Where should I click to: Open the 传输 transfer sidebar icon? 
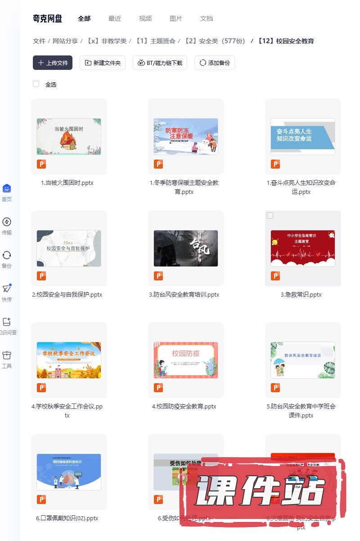coord(7,222)
